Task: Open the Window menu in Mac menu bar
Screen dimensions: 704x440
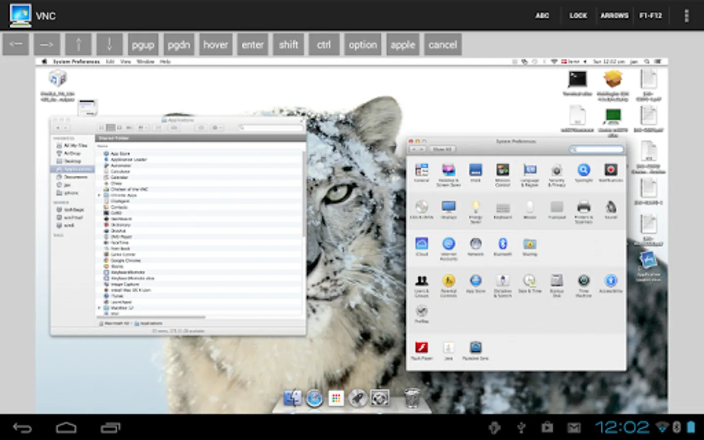Action: [x=145, y=62]
